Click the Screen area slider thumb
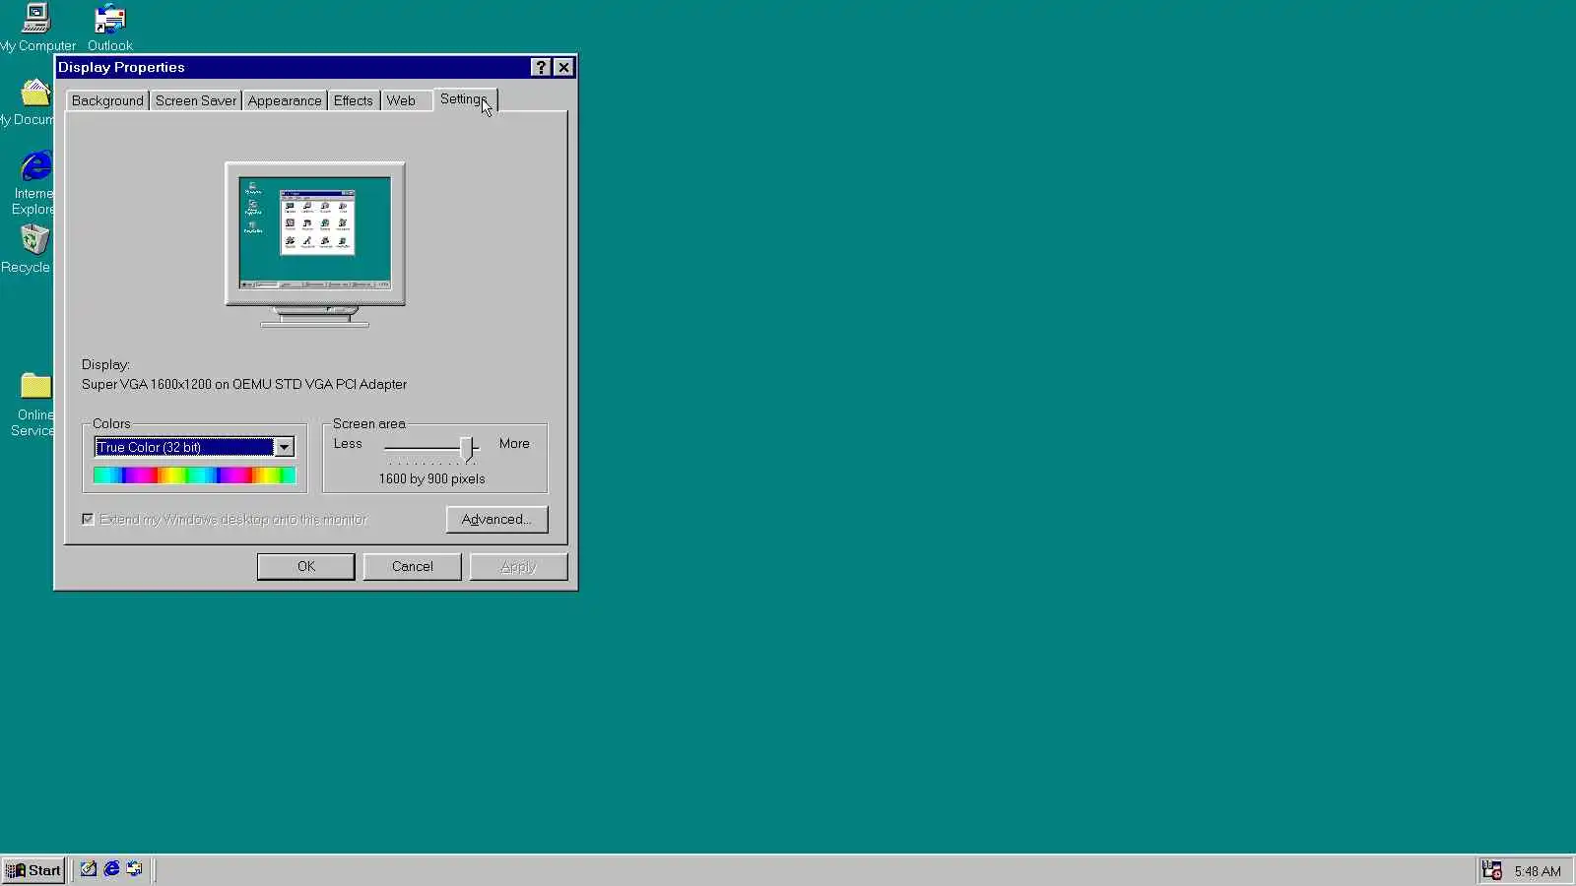The height and width of the screenshot is (886, 1576). click(467, 450)
